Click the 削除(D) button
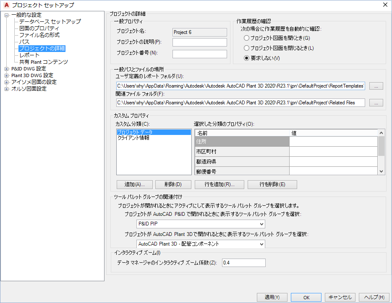The height and width of the screenshot is (303, 392). 173,184
